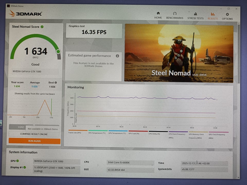Click the green marker line in score distribution chart
This screenshot has height=185, width=247.
(x=51, y=107)
